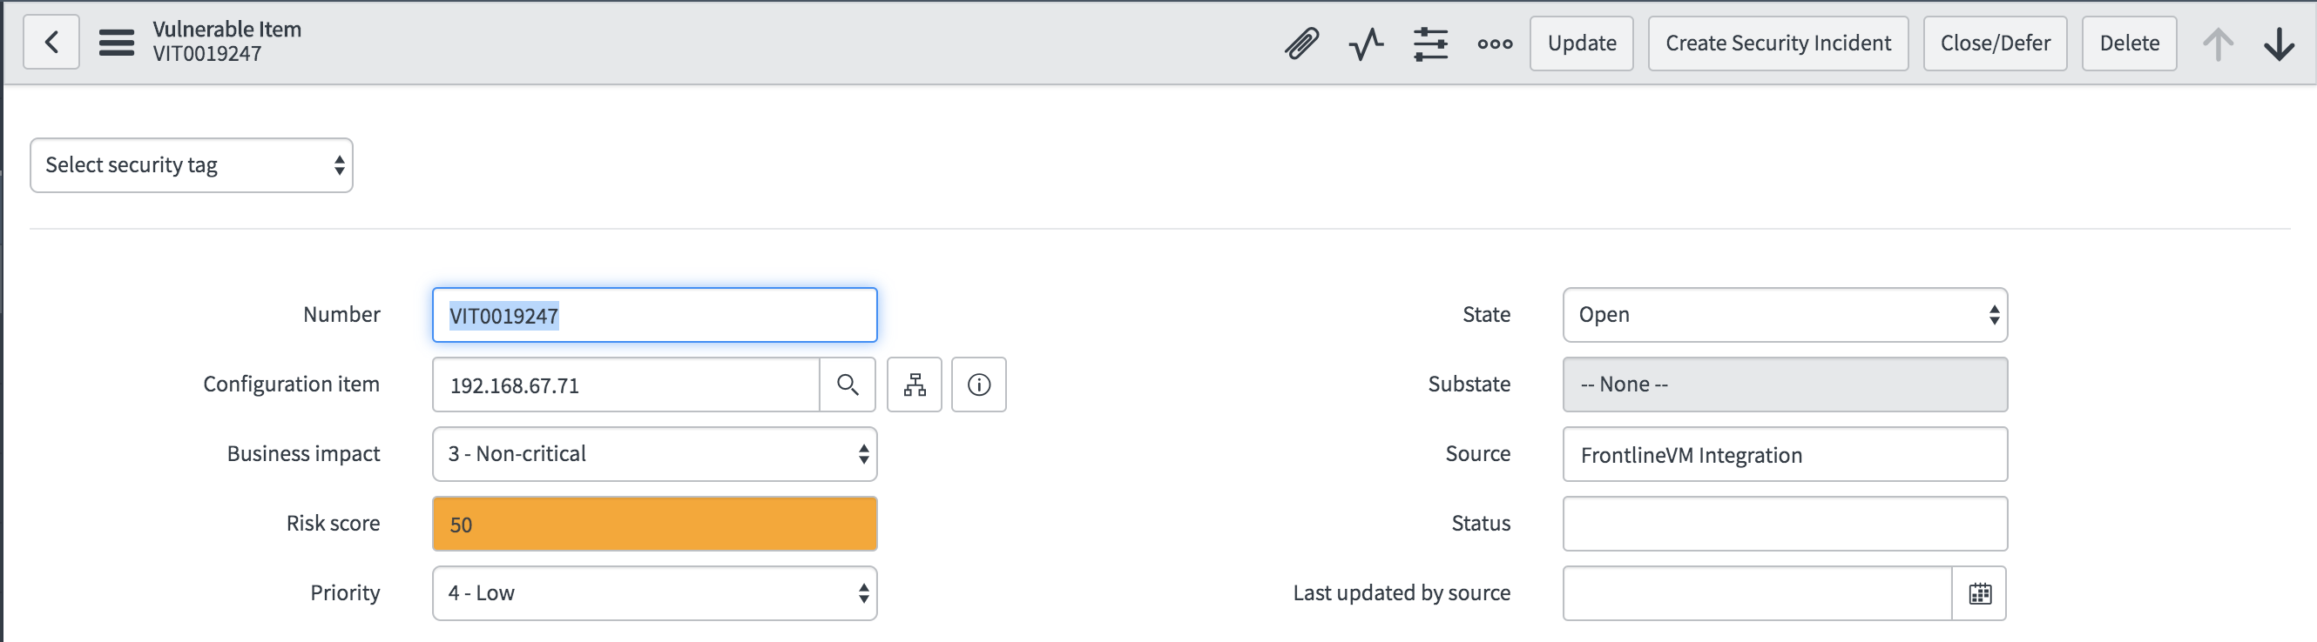Open the activity stream icon
The image size is (2317, 642).
point(1366,43)
